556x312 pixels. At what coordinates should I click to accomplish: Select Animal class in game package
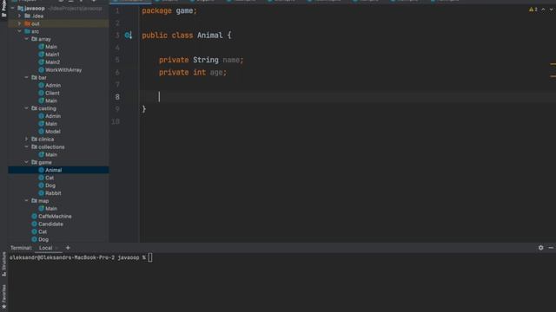54,170
